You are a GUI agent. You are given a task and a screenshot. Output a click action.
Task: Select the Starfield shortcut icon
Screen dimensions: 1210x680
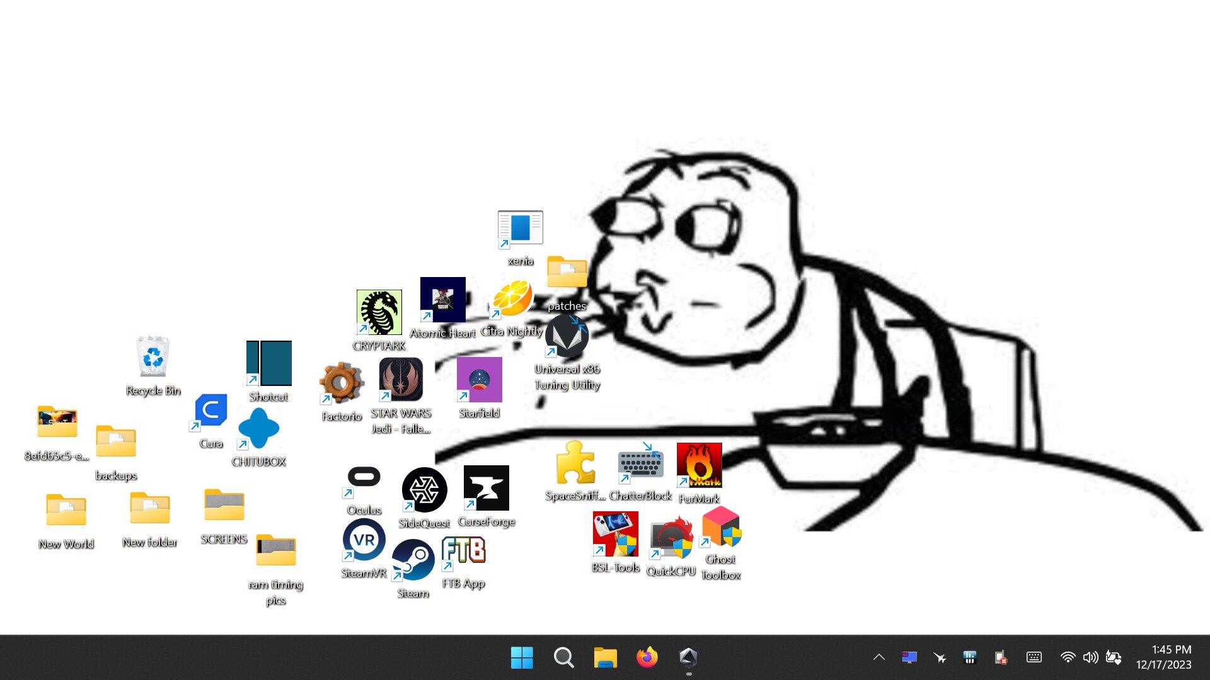479,380
